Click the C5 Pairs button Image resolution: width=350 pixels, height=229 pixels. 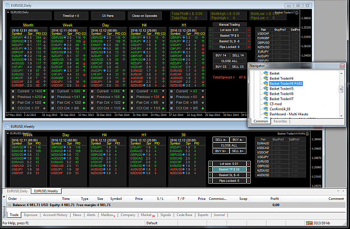[x=108, y=16]
